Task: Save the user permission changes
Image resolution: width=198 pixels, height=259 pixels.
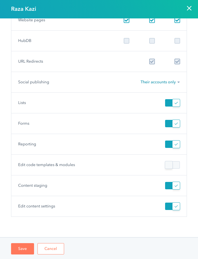Action: 22,249
